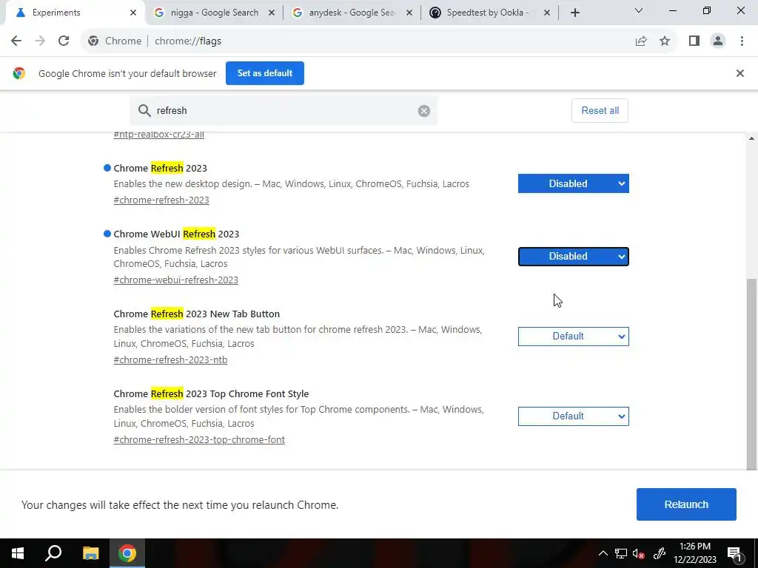Click the Chrome WebUI Refresh 2023 title
The width and height of the screenshot is (758, 568).
(x=176, y=234)
